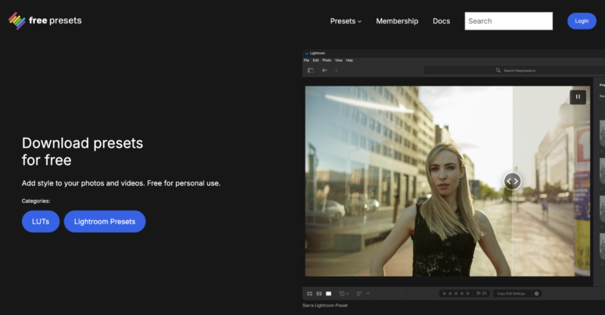Click the sort order lines icon
605x315 pixels.
359,294
